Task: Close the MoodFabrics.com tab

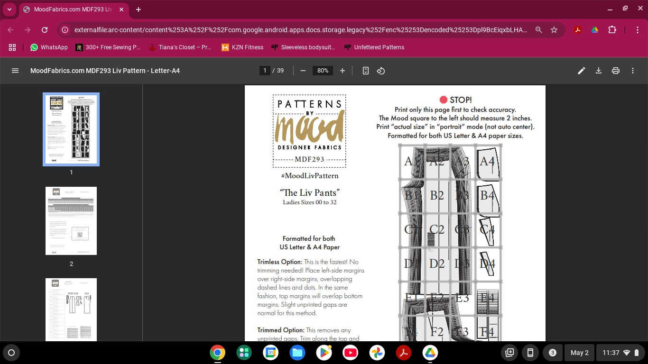Action: 122,9
